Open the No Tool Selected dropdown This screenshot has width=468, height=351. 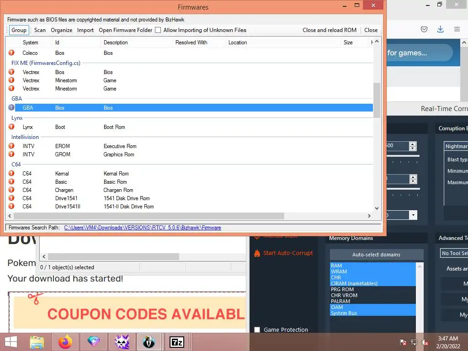click(x=454, y=253)
